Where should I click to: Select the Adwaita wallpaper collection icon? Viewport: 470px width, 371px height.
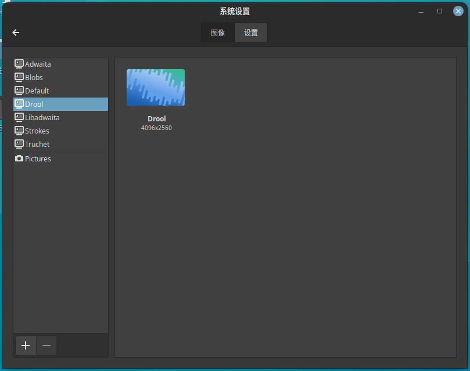tap(19, 64)
